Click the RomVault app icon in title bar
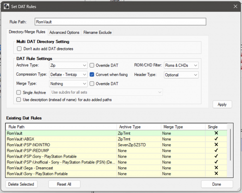Image resolution: width=242 pixels, height=193 pixels. click(6, 6)
